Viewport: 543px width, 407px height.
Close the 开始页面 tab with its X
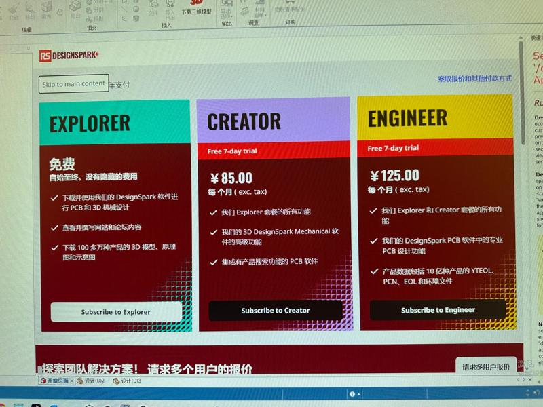(72, 381)
